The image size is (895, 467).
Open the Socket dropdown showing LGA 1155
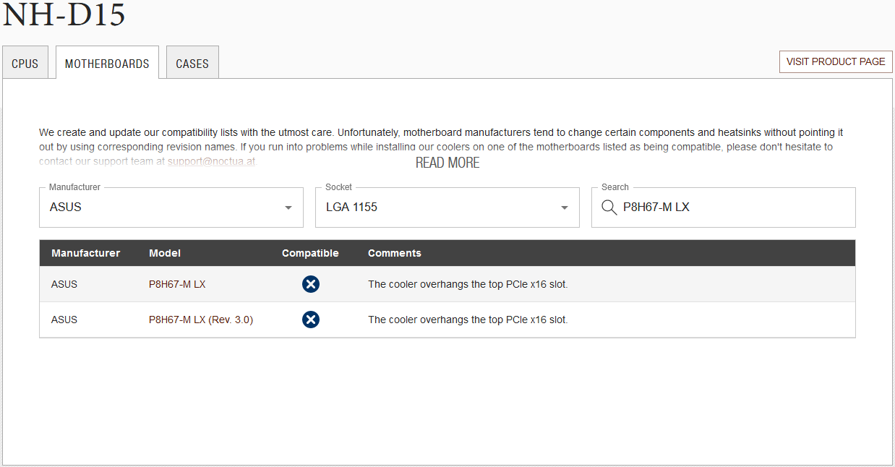click(447, 207)
